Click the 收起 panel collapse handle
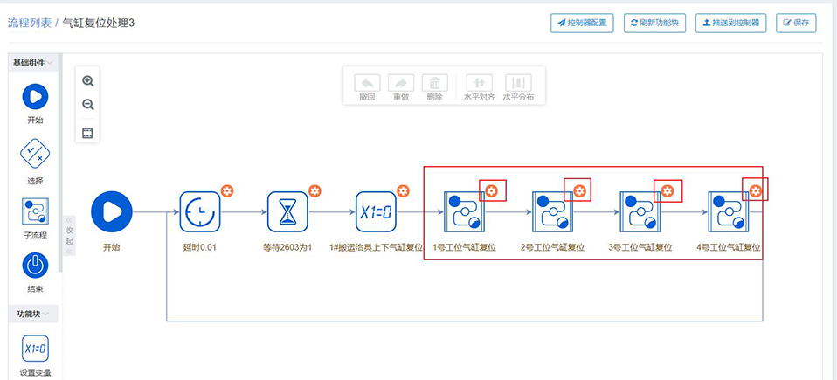This screenshot has width=837, height=380. 69,235
